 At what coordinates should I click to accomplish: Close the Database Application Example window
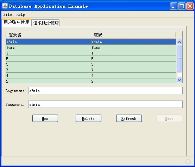pos(190,6)
